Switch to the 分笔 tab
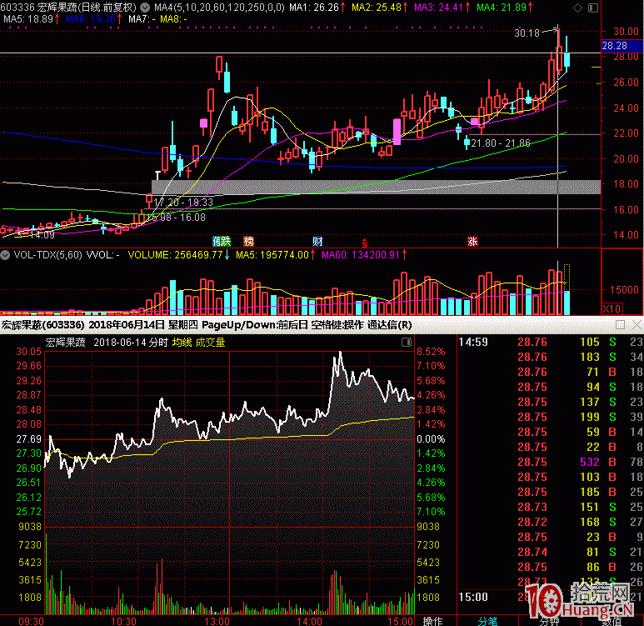The image size is (644, 626). point(487,620)
